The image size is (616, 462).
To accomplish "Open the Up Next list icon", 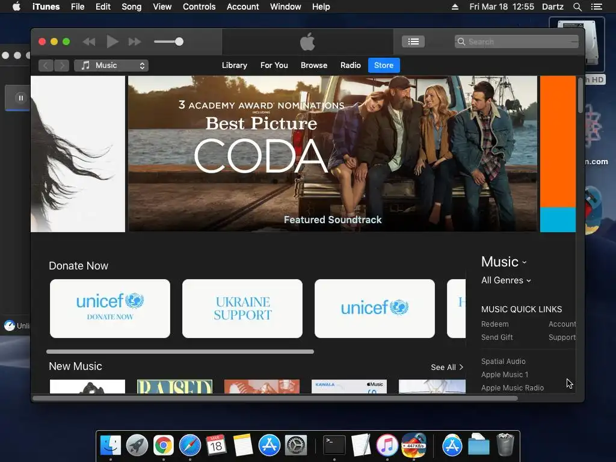I will click(x=413, y=42).
